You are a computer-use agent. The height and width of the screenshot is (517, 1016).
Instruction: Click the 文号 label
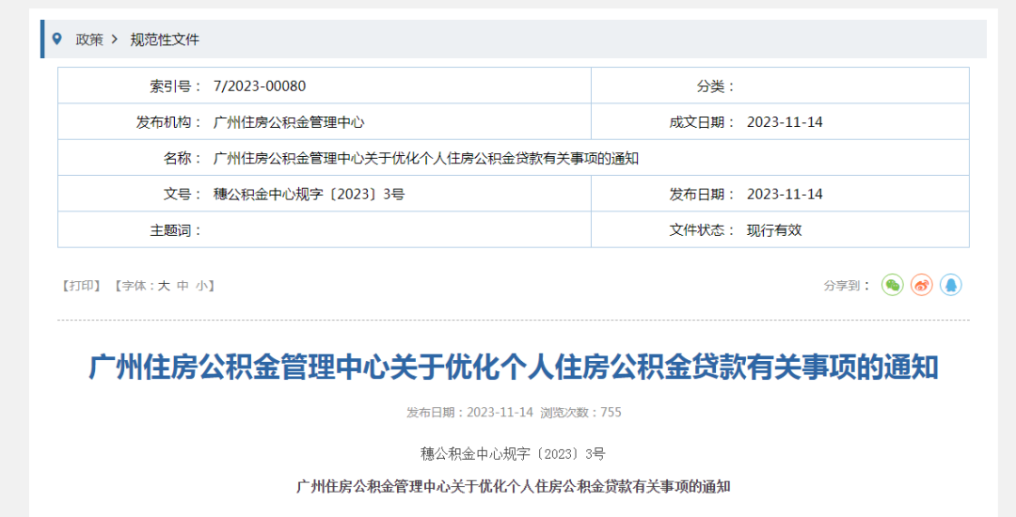183,195
